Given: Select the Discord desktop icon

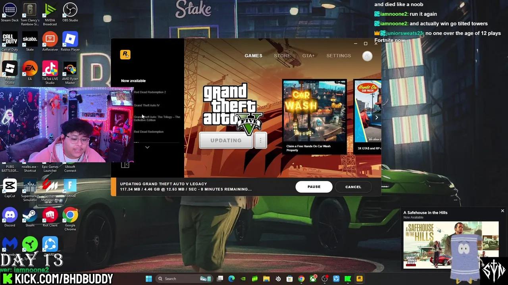Looking at the screenshot, I should [x=10, y=218].
